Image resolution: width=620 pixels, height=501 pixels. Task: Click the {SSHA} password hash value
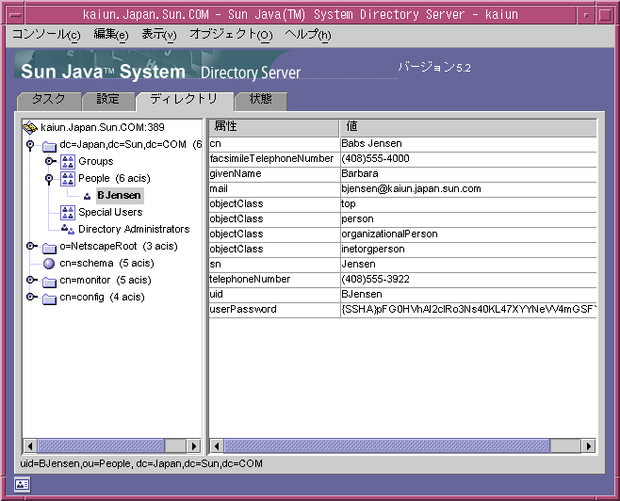pyautogui.click(x=468, y=310)
